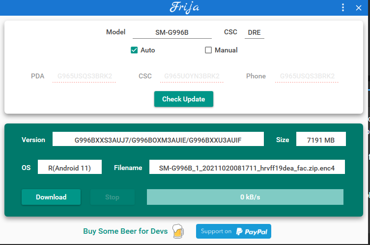
Task: Click the Version label
Action: tap(33, 140)
